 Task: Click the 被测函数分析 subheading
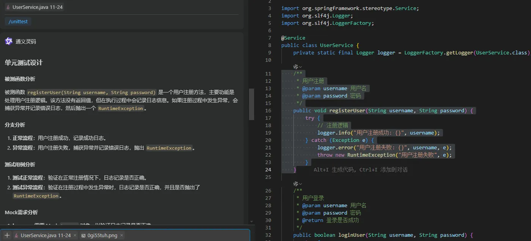tap(20, 79)
